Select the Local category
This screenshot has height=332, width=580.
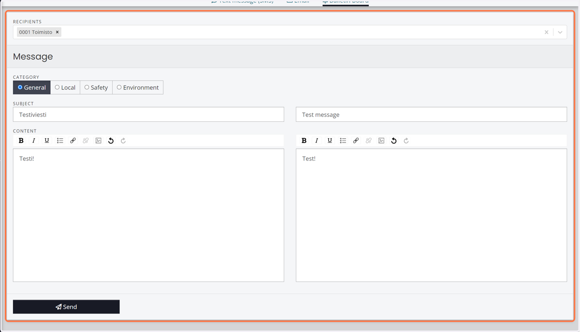coord(65,87)
